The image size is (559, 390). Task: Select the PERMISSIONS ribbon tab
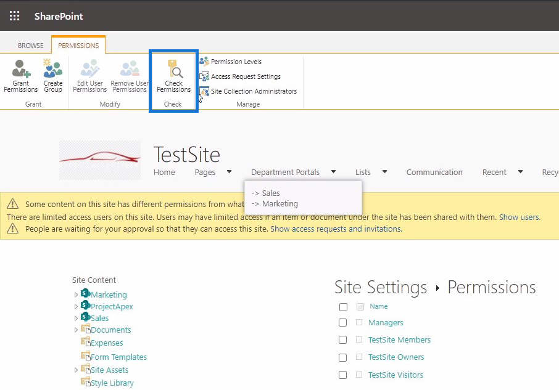pos(78,46)
